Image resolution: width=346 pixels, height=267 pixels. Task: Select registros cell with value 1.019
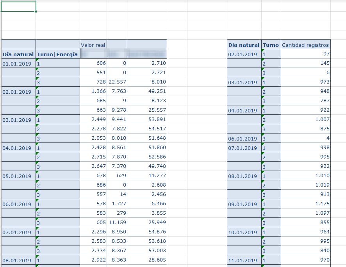coord(306,185)
